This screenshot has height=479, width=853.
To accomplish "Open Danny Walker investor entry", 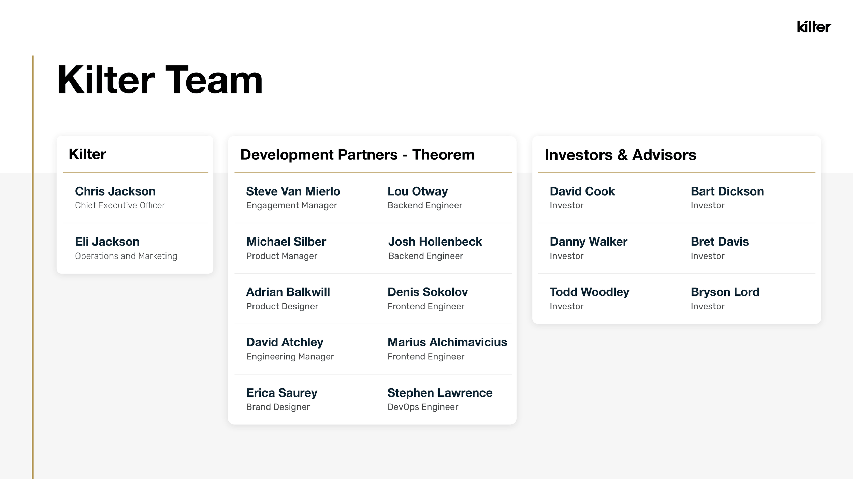I will click(x=588, y=248).
